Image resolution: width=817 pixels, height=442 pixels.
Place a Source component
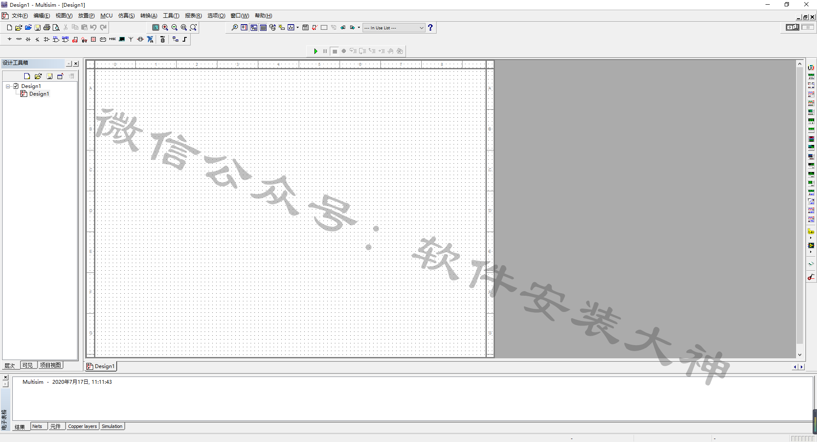9,39
